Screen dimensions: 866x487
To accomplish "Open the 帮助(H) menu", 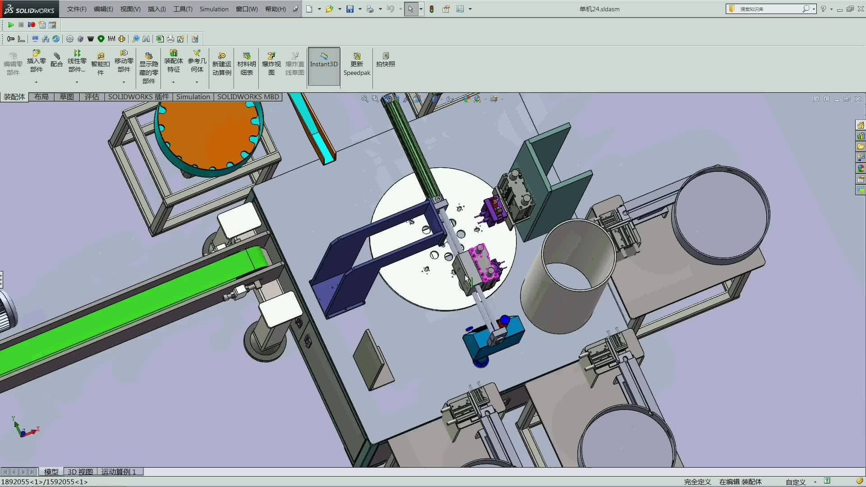I will pos(275,9).
